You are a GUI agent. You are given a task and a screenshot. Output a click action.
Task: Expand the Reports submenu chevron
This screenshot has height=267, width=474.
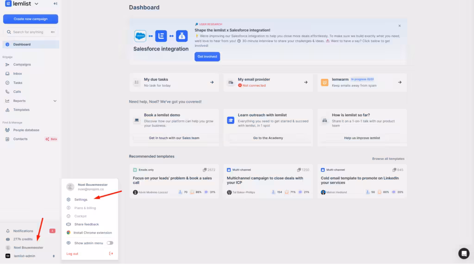point(55,101)
